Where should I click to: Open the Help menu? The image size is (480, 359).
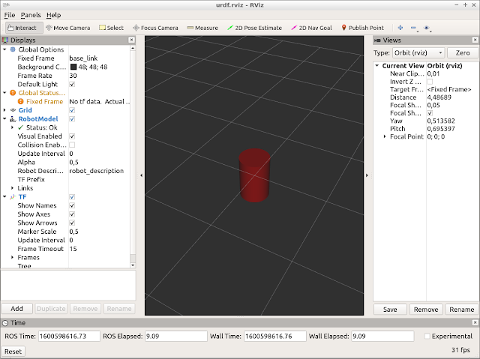click(53, 15)
